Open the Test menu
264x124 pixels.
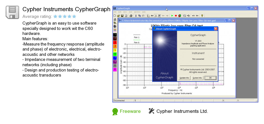(131, 12)
